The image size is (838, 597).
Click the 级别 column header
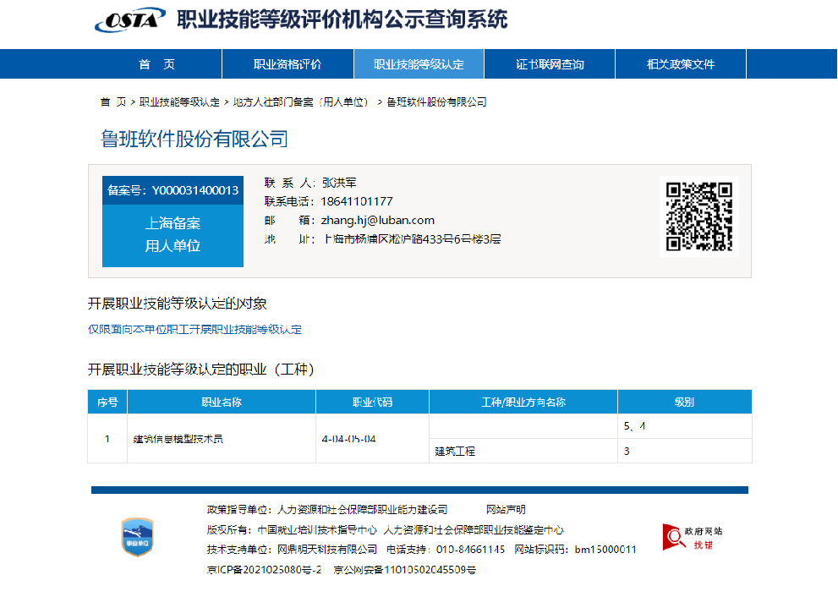tap(685, 402)
